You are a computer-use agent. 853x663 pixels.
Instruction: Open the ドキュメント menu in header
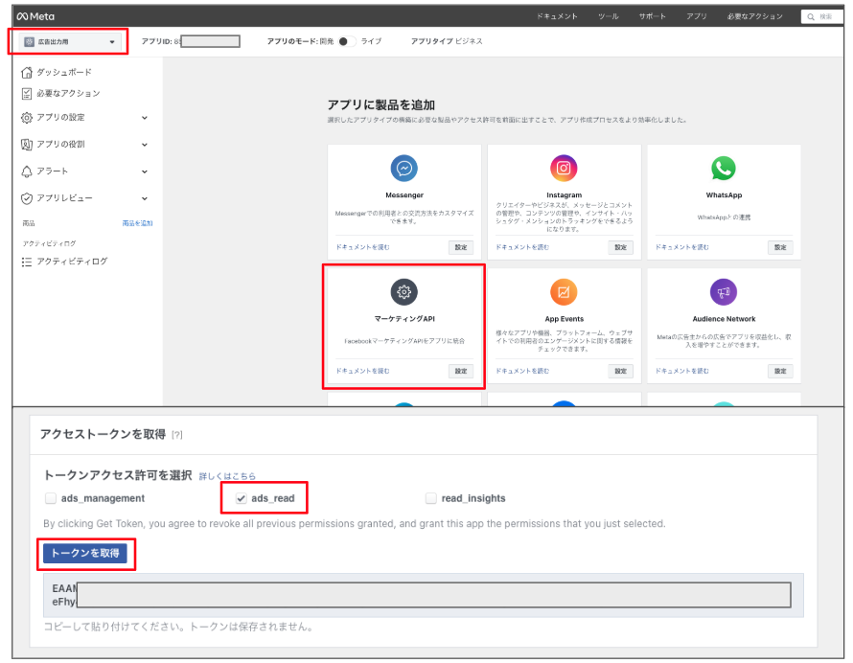coord(557,16)
